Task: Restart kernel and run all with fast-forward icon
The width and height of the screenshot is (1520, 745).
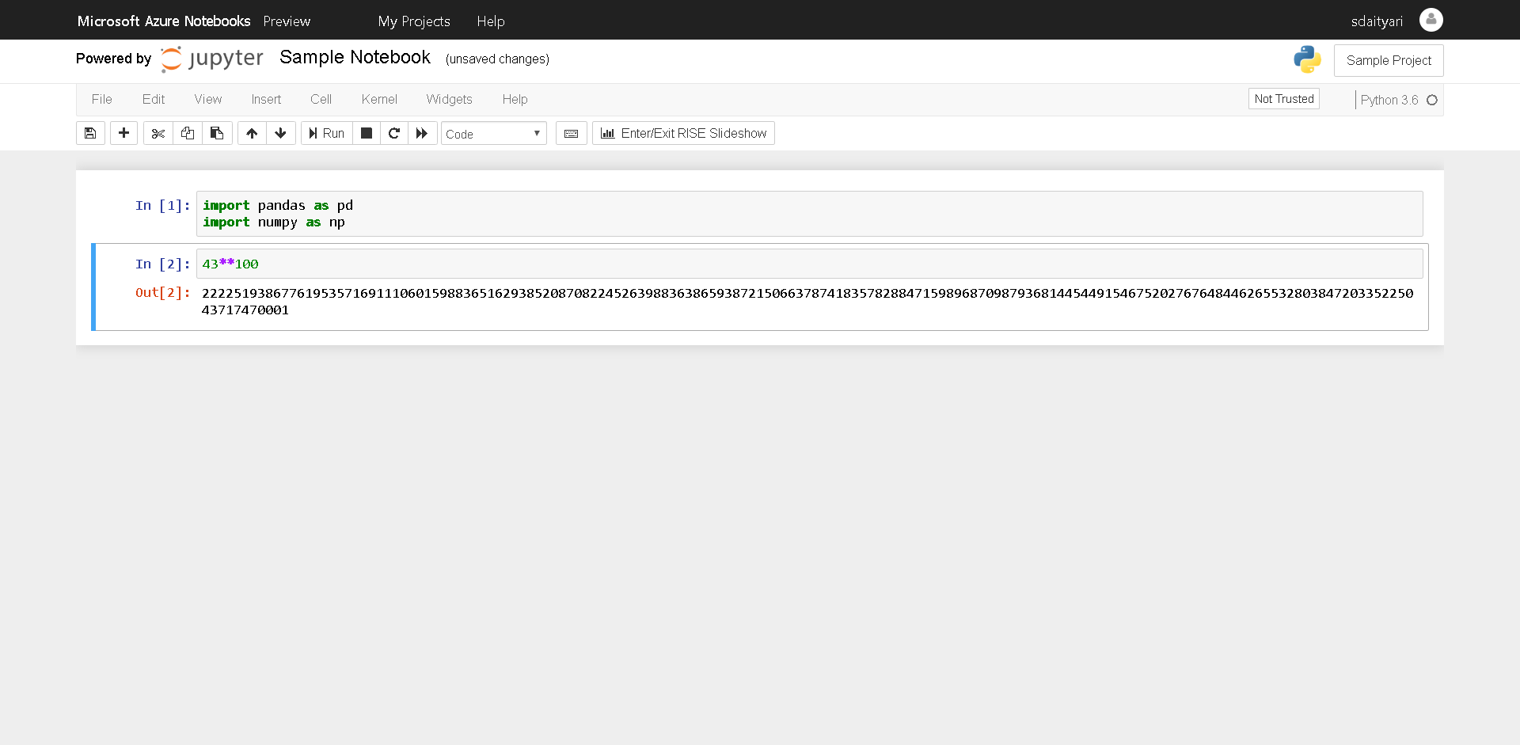Action: pos(422,133)
